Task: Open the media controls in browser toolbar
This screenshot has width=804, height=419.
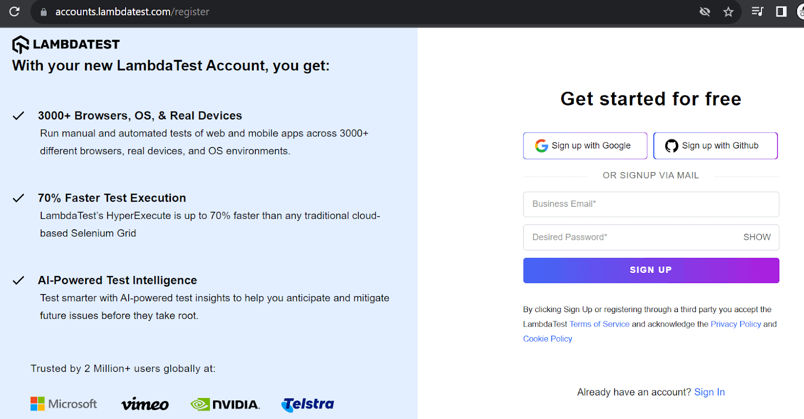Action: pyautogui.click(x=757, y=12)
